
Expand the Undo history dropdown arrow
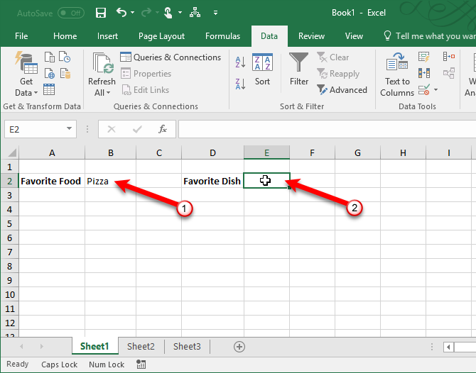click(132, 13)
